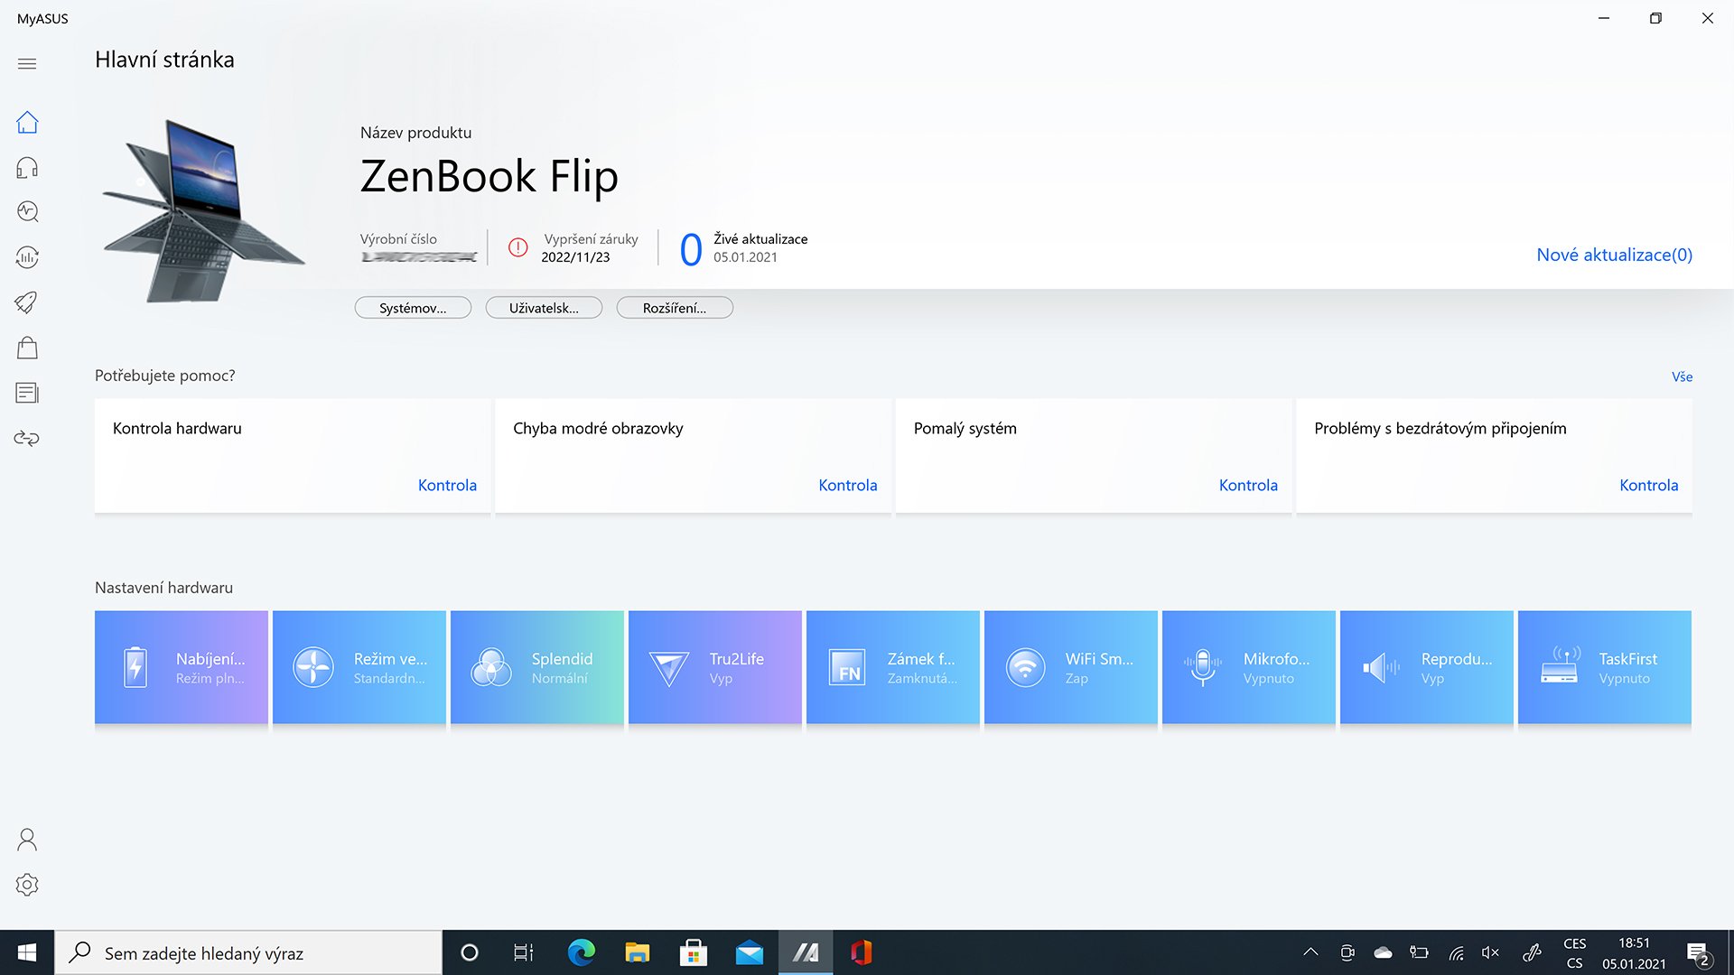
Task: Open system diagnosis magnifier icon
Action: click(x=27, y=211)
